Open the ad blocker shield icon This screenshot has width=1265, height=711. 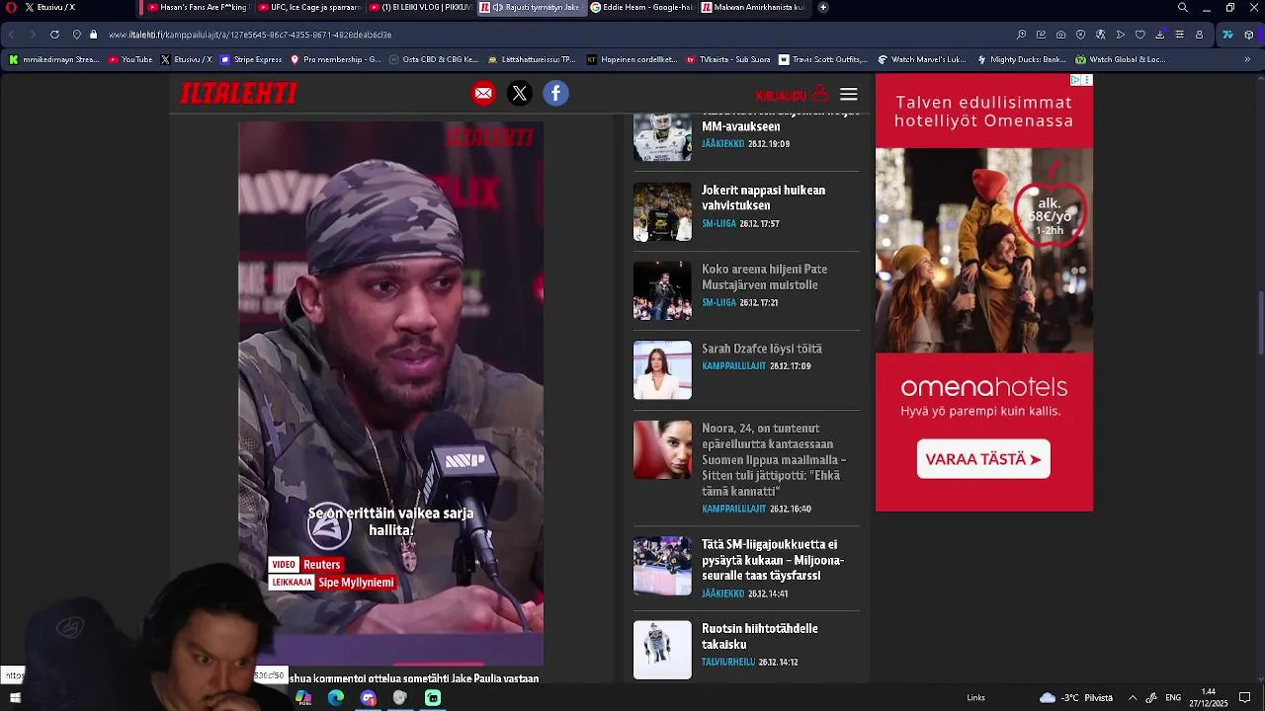point(1080,35)
